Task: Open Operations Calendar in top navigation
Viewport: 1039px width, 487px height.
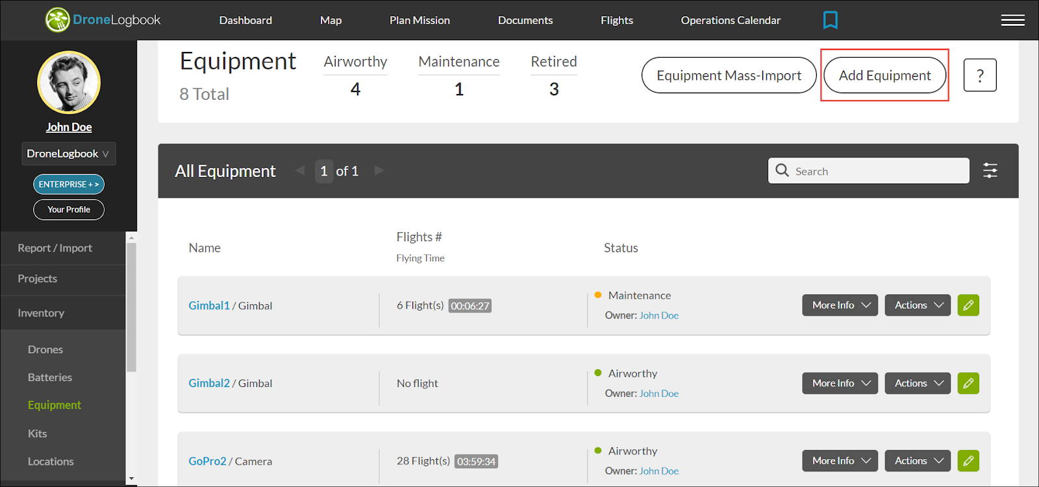Action: point(731,20)
